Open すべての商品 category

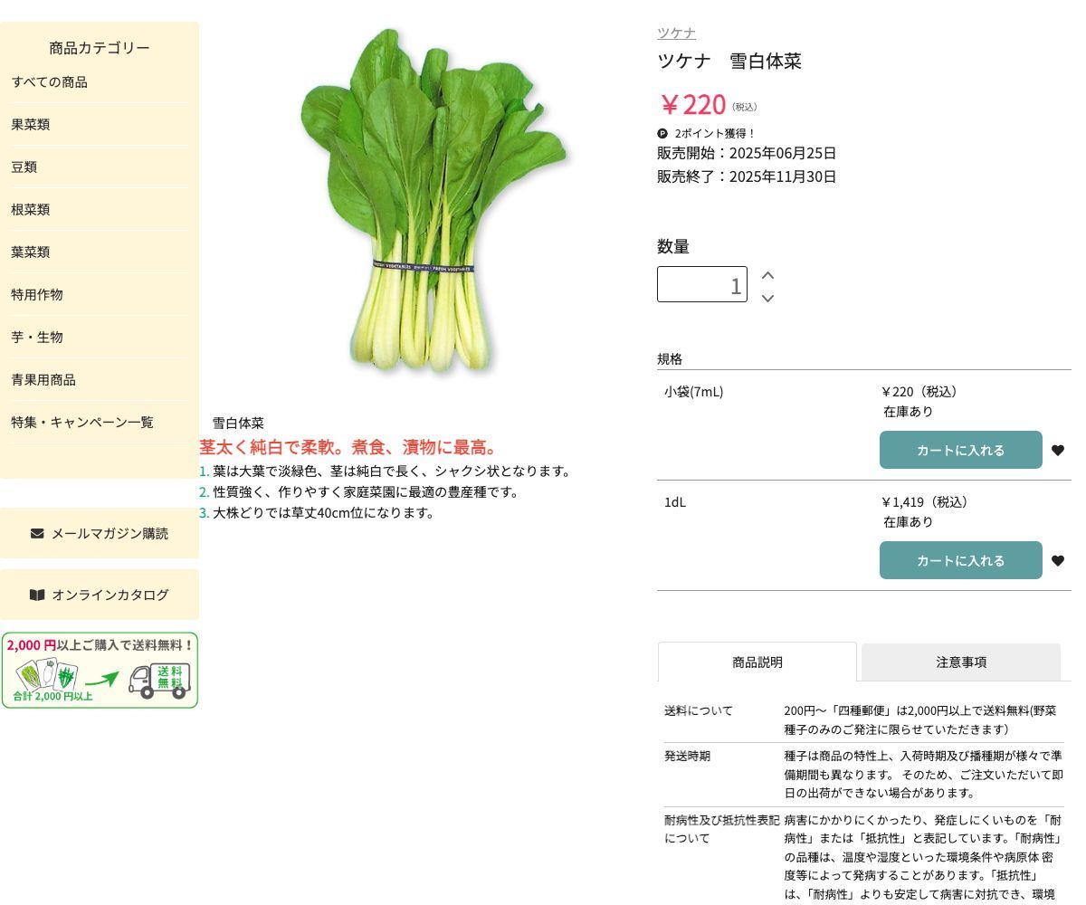coord(50,82)
